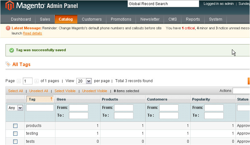Click the 1 critical messages link
This screenshot has width=250, height=145.
(x=188, y=28)
